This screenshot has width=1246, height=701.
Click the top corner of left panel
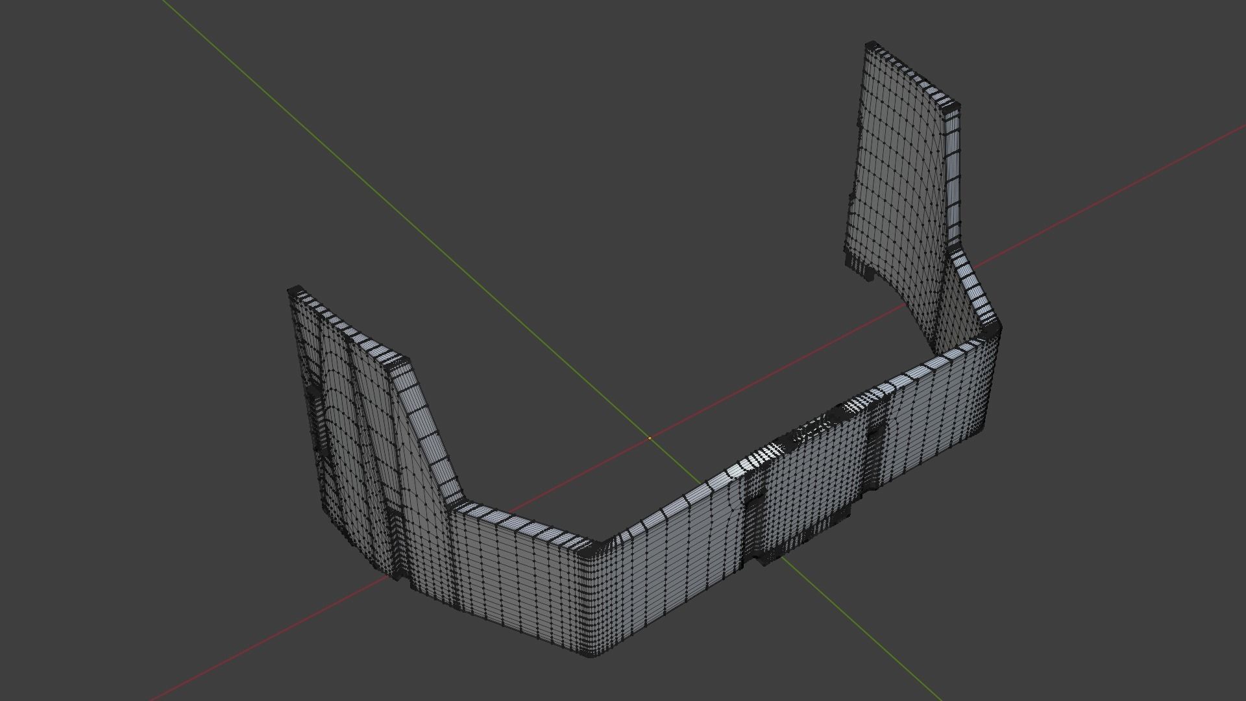(295, 289)
